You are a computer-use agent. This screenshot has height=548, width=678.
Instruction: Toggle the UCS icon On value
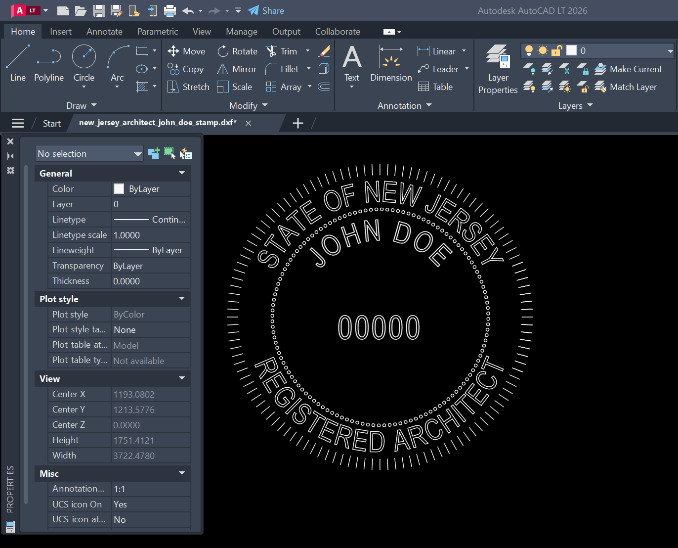click(x=151, y=504)
